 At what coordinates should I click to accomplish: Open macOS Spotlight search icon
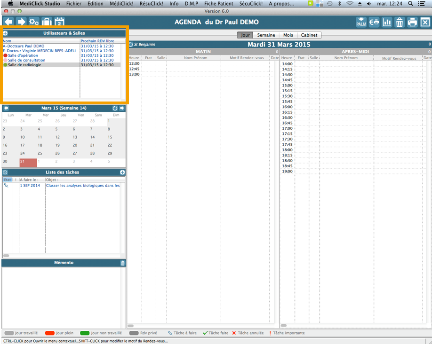[410, 4]
